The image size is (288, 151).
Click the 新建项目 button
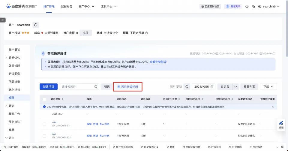(49, 86)
